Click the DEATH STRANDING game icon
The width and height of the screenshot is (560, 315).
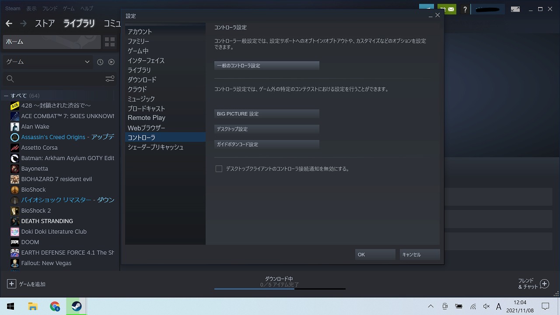pos(15,221)
